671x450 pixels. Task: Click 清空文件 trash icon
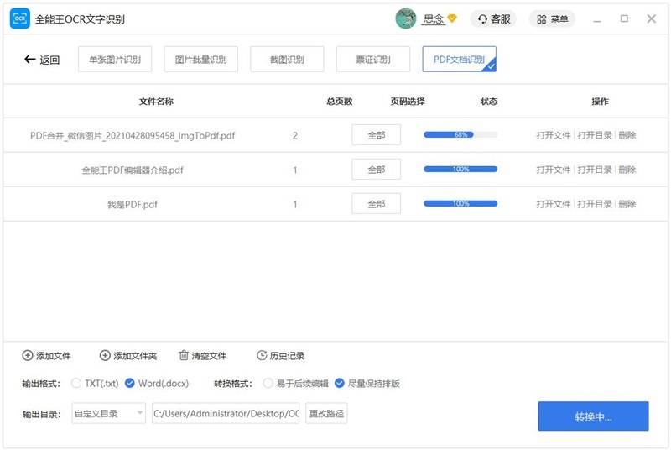pos(184,355)
